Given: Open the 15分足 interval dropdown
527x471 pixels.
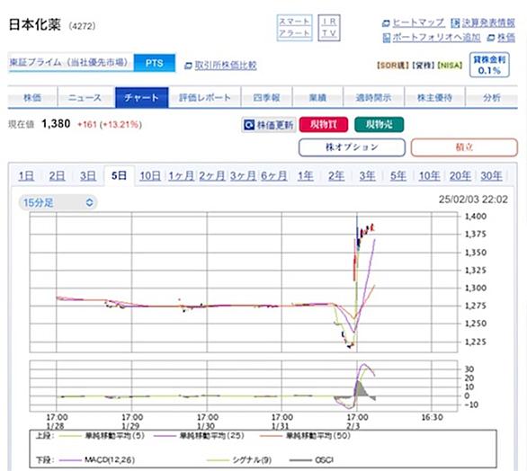Looking at the screenshot, I should 58,202.
